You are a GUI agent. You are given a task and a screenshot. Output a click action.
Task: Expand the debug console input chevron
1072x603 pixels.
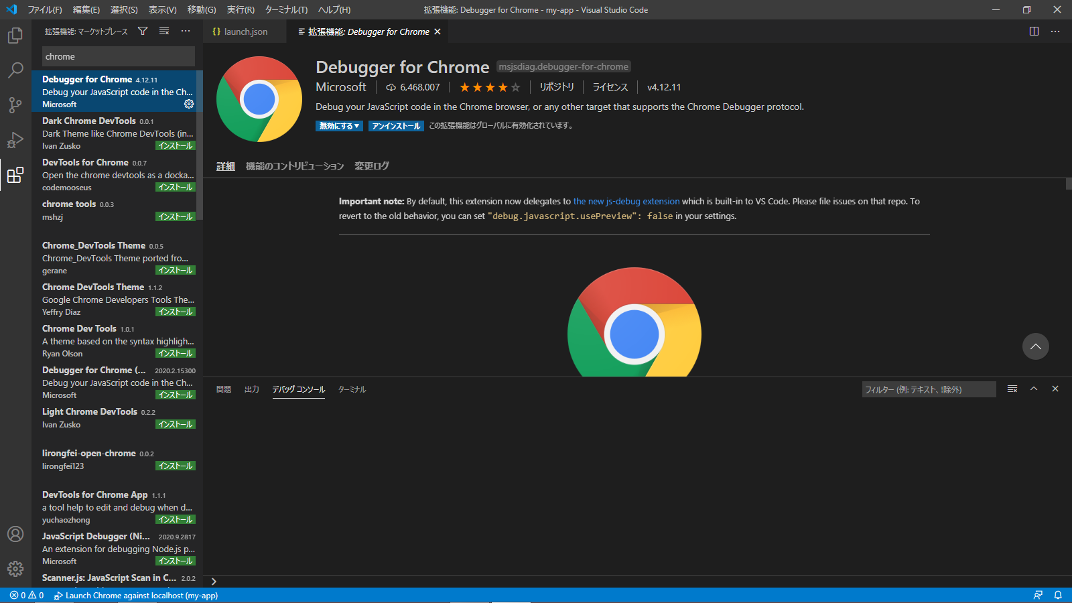(214, 582)
